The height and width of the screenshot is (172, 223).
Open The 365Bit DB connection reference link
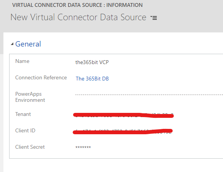pos(92,79)
